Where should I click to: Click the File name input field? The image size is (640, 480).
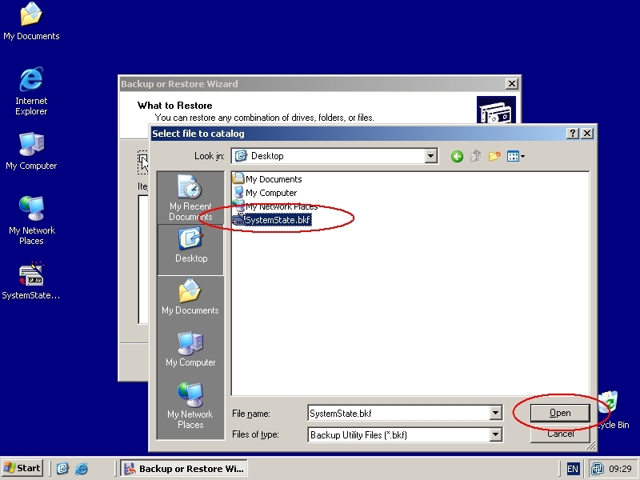[398, 413]
